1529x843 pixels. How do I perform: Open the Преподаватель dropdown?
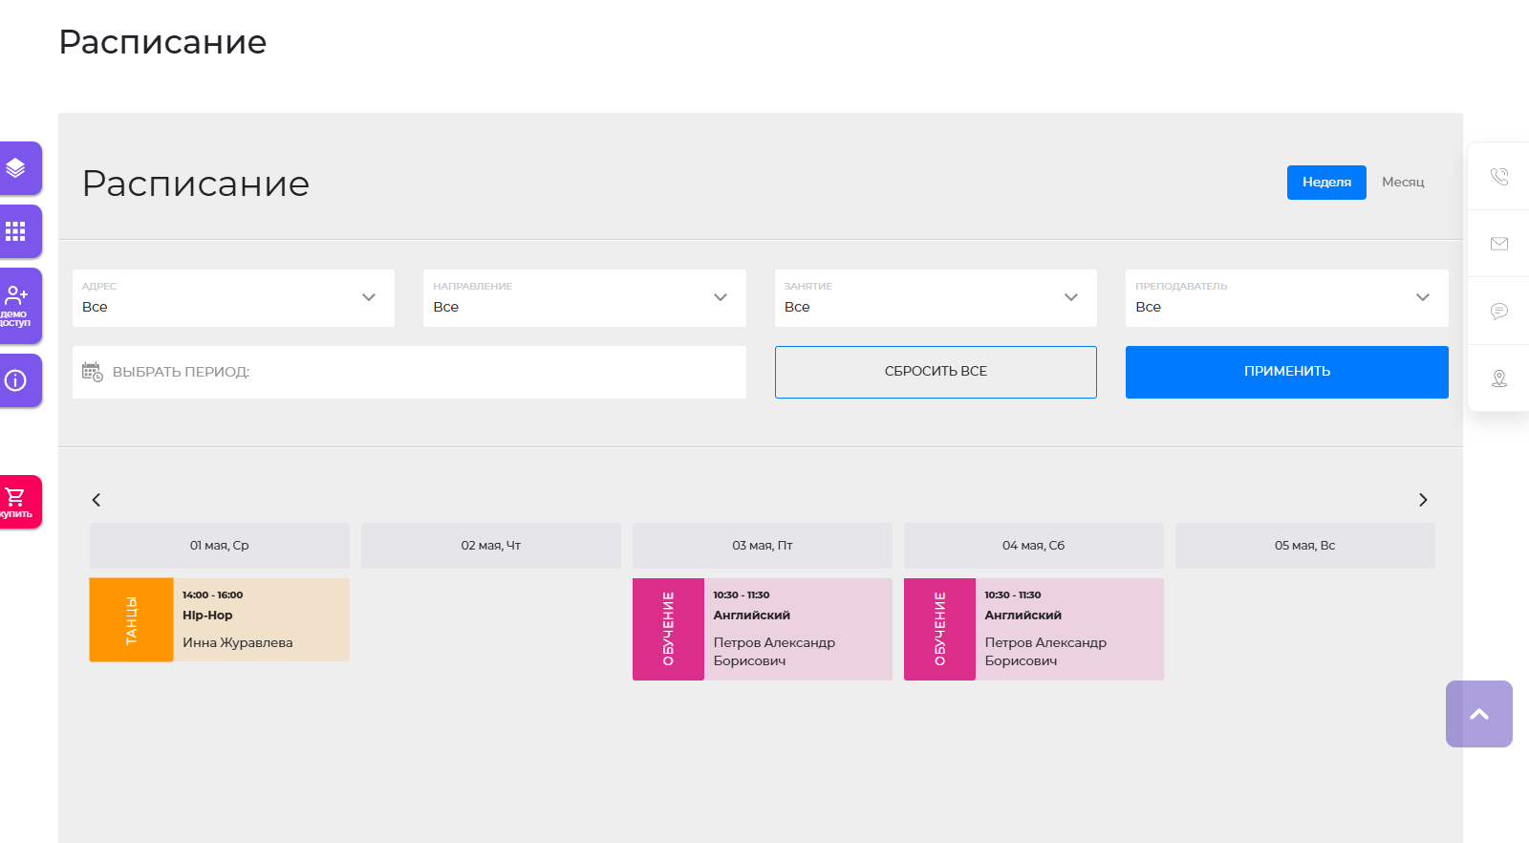tap(1286, 298)
